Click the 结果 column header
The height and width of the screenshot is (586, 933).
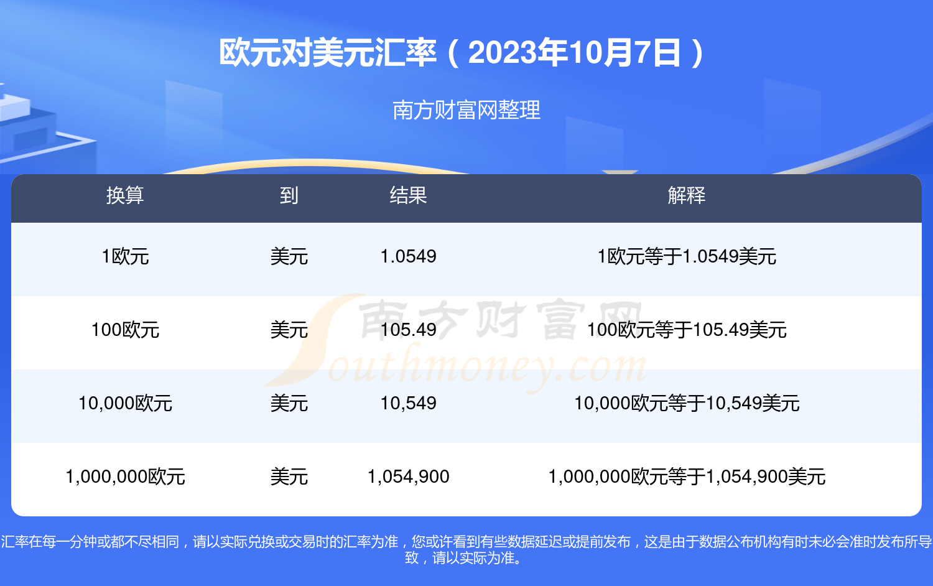[x=408, y=195]
